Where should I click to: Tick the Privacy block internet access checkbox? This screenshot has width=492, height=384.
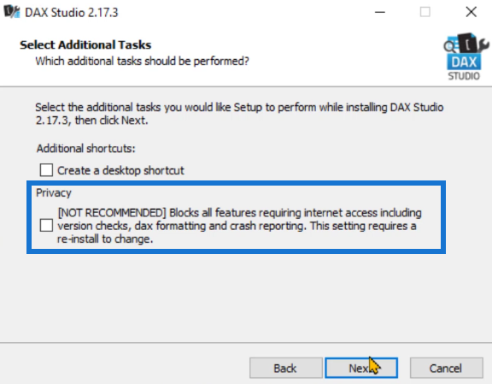(x=46, y=225)
